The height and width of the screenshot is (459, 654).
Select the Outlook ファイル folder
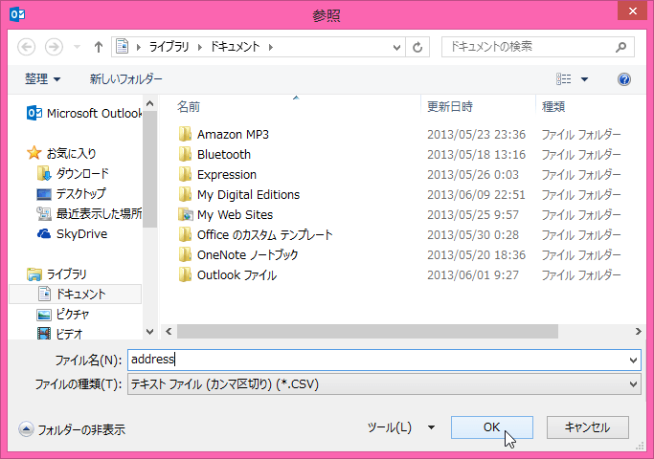pos(237,274)
